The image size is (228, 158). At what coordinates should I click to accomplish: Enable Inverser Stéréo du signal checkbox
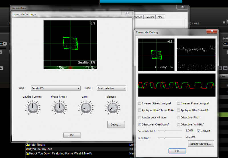click(x=140, y=103)
